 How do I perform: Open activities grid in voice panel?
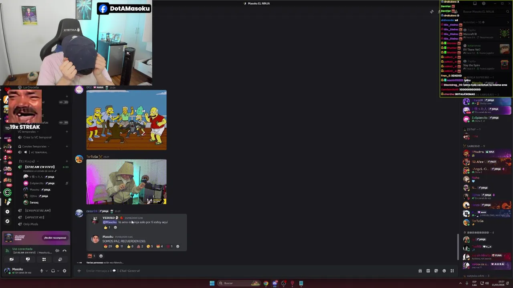tap(44, 259)
